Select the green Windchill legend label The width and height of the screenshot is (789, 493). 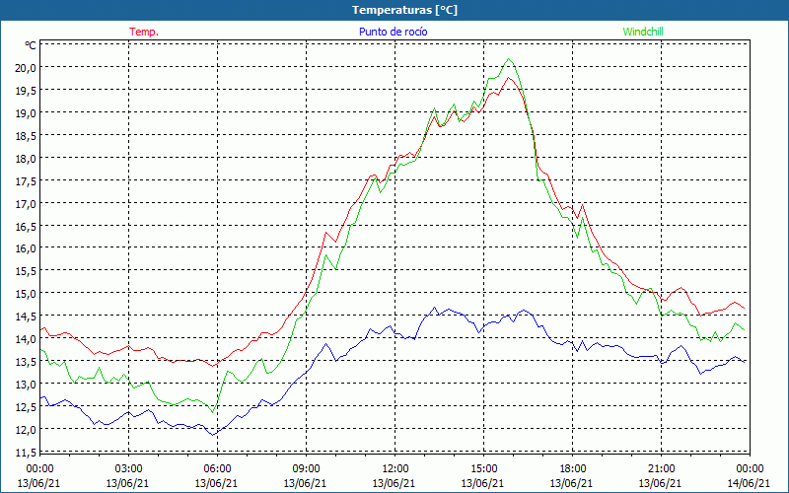point(643,32)
